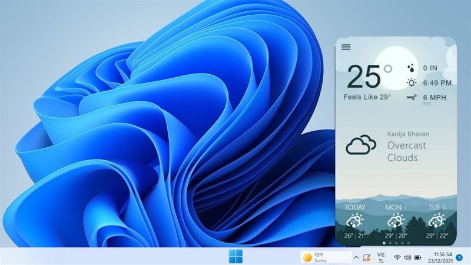Open the taskbar 72°F Sunny weather widget
Screen dimensions: 471x265
(326, 257)
